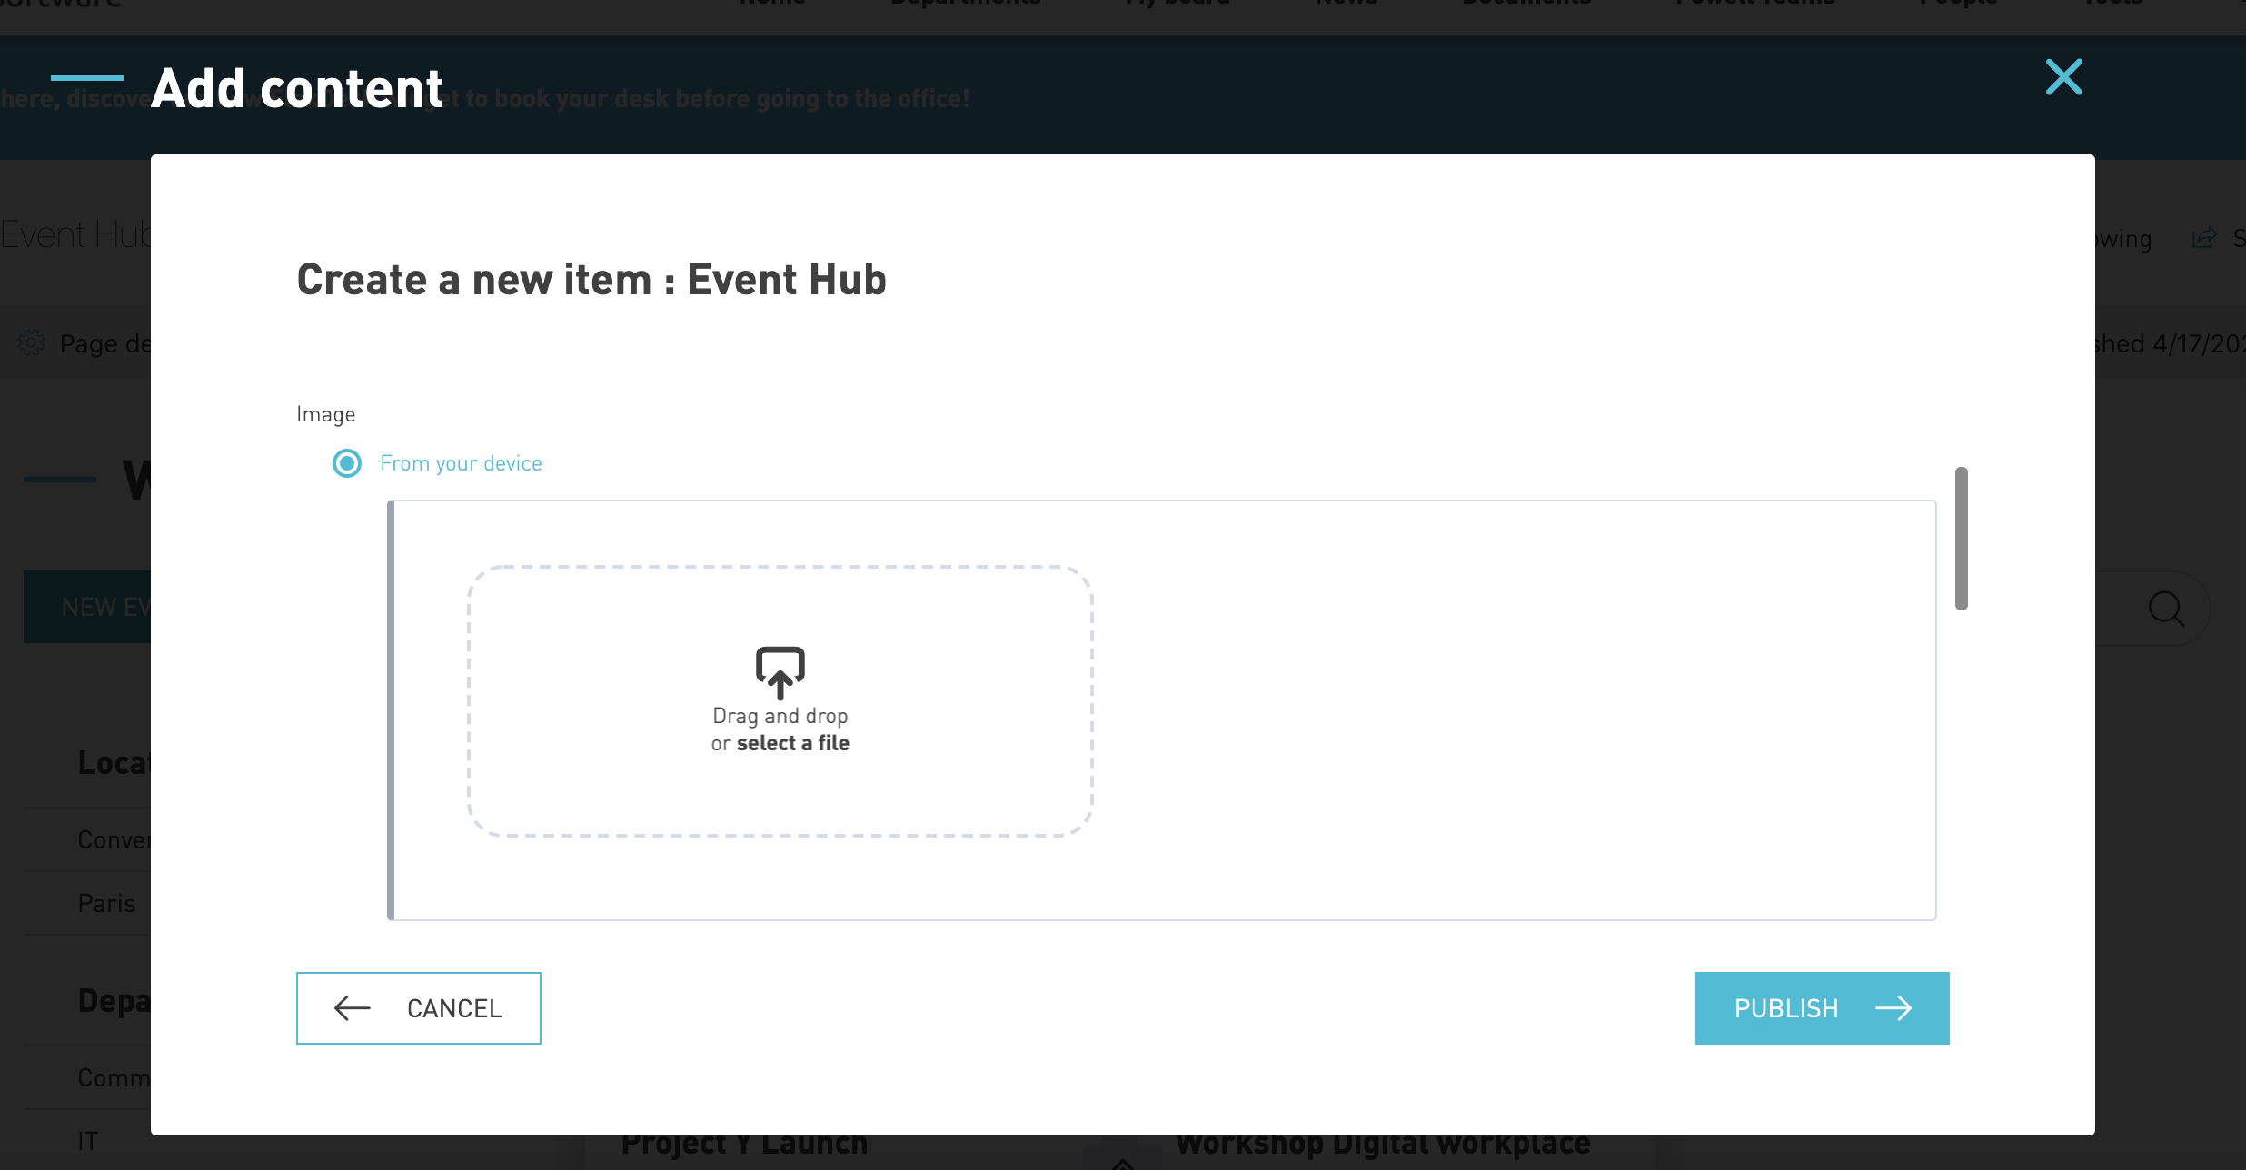
Task: Select the Paris location filter
Action: [106, 903]
